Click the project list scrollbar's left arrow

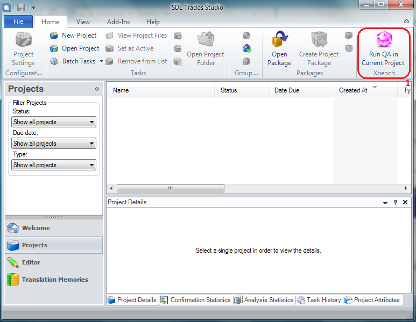coord(111,189)
